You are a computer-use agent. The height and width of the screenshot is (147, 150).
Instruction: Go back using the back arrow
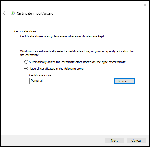[x=5, y=13]
